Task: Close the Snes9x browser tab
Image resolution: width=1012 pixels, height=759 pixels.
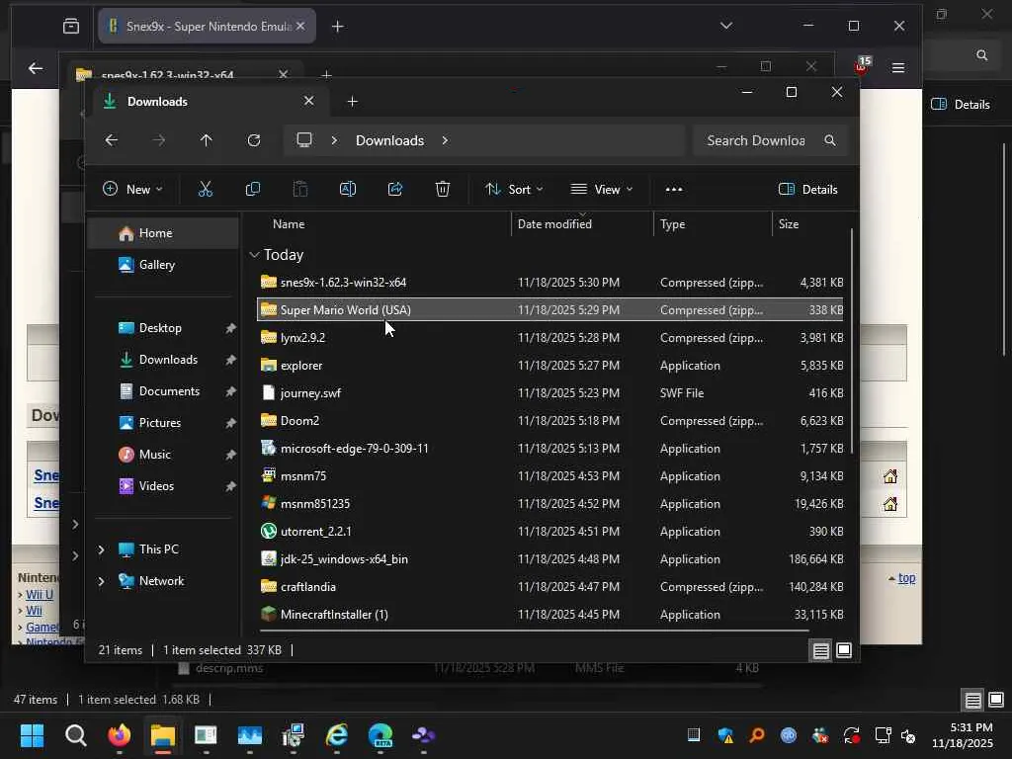Action: pyautogui.click(x=300, y=26)
